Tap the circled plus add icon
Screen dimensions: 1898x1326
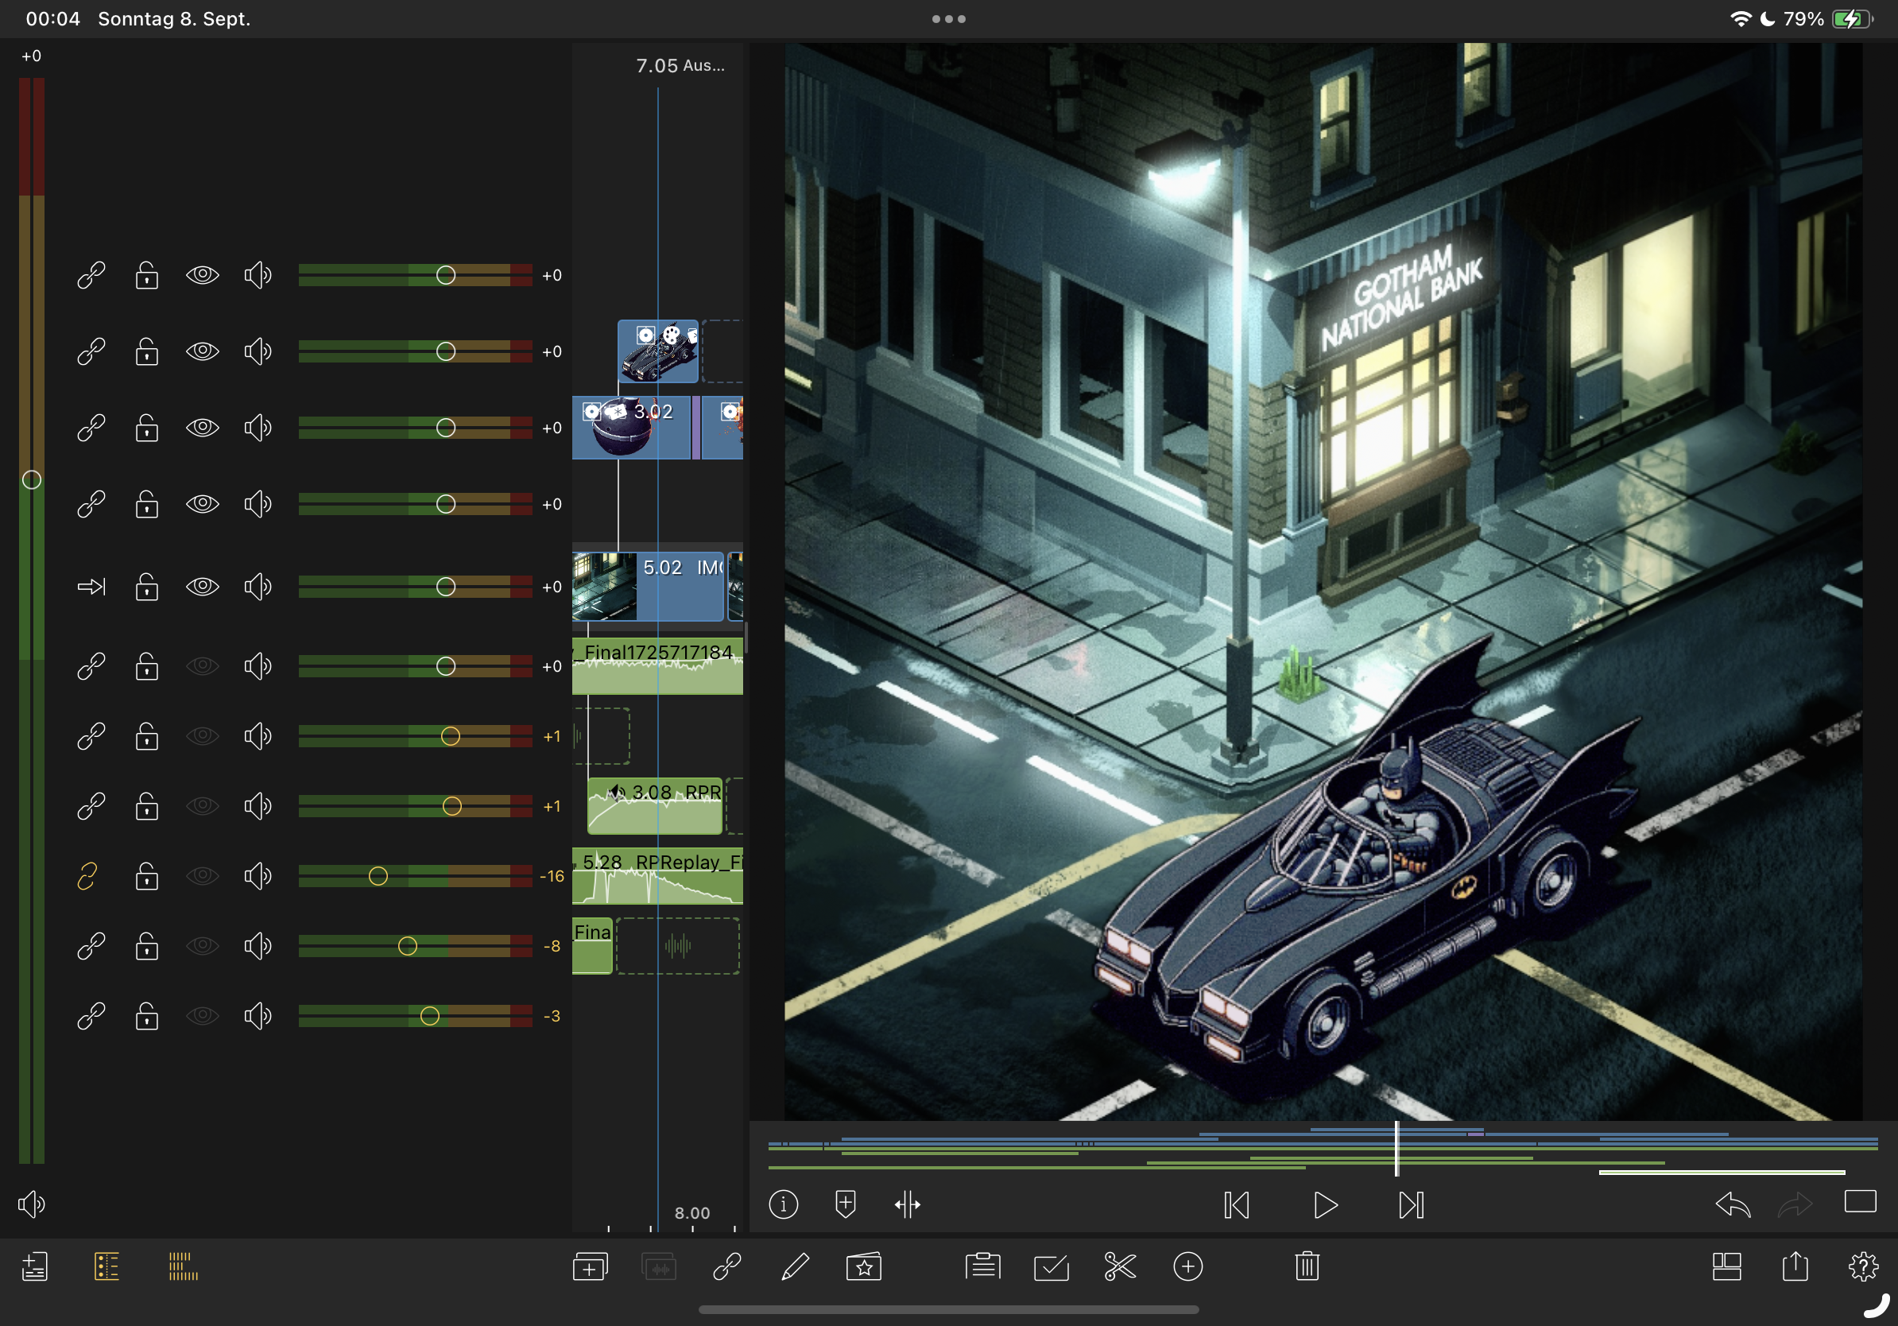(x=1188, y=1266)
